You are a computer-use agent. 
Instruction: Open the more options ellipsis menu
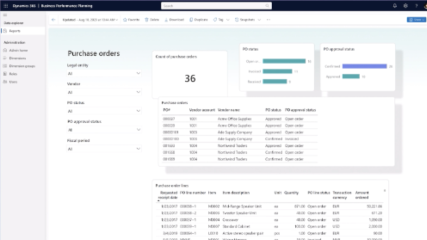[x=268, y=20]
